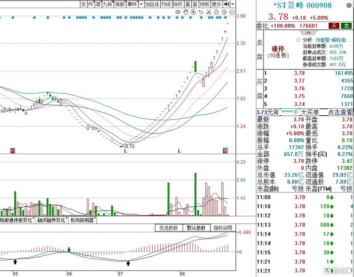
Task: Click the 总市值 33.26亿 value
Action: click(x=294, y=175)
